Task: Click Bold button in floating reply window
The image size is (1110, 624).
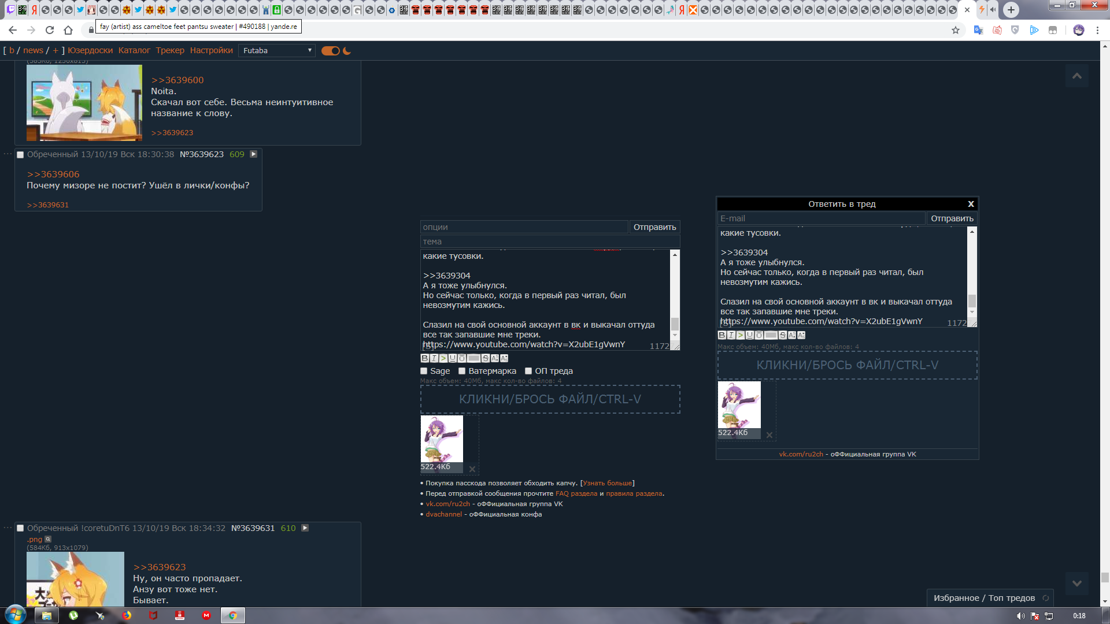Action: 722,335
